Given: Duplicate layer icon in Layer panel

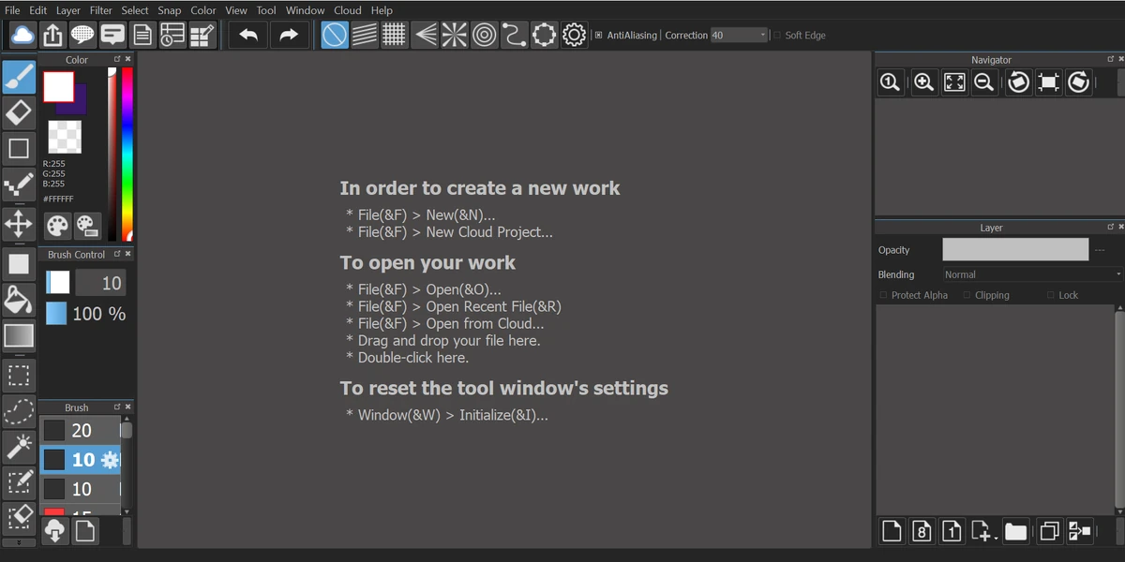Looking at the screenshot, I should 1049,531.
